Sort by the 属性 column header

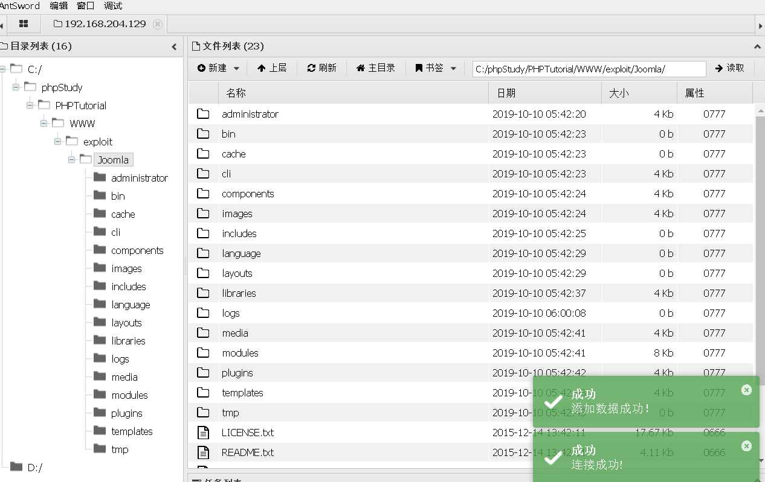pos(715,93)
